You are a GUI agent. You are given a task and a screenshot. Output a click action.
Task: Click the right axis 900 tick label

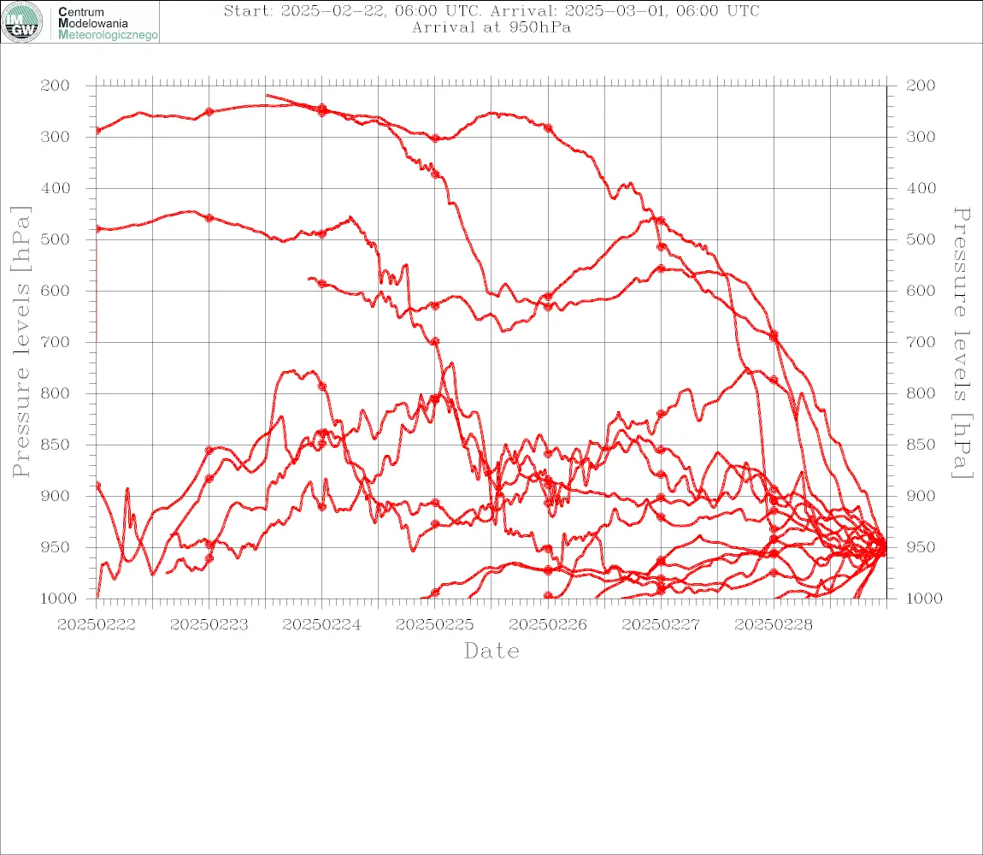pos(921,496)
